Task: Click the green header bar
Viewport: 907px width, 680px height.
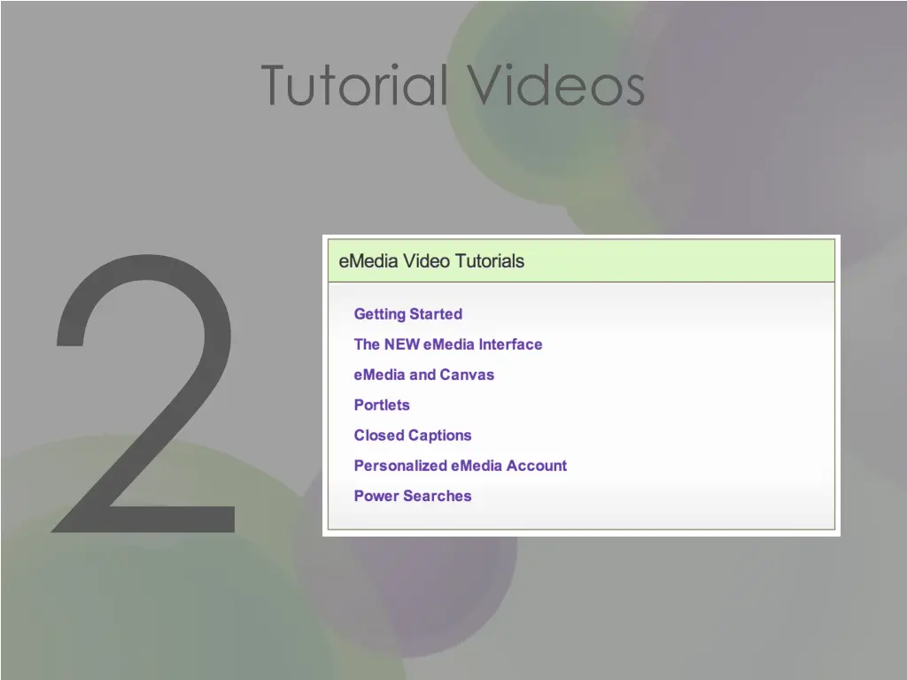Action: click(x=620, y=259)
